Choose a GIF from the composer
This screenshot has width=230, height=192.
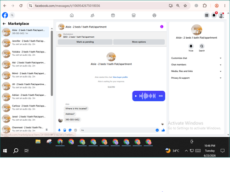(75, 130)
